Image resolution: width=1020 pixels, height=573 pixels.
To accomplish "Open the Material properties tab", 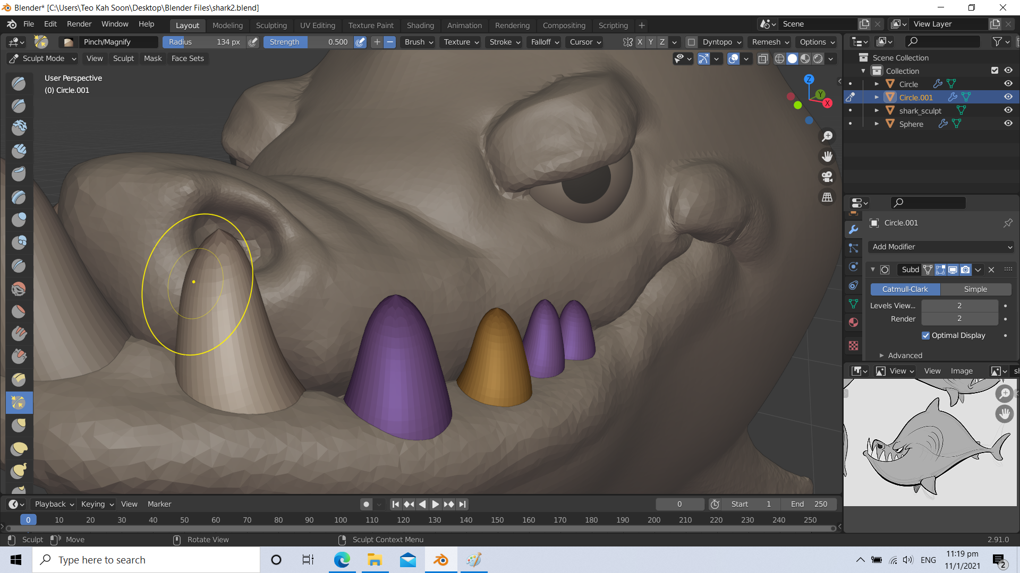I will pos(854,322).
